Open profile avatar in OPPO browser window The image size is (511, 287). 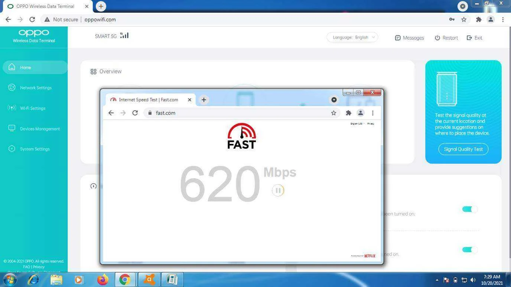coord(491,19)
